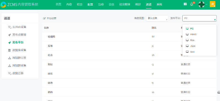Click the rocket icon beside 发布点管理

[10, 35]
